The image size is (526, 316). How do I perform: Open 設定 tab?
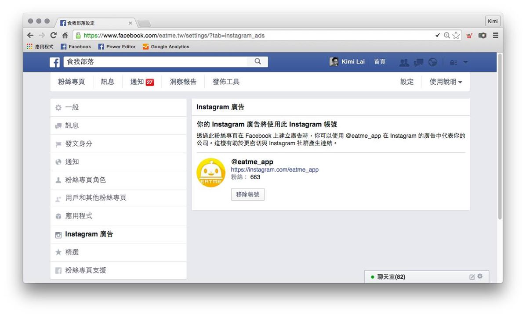[x=407, y=82]
